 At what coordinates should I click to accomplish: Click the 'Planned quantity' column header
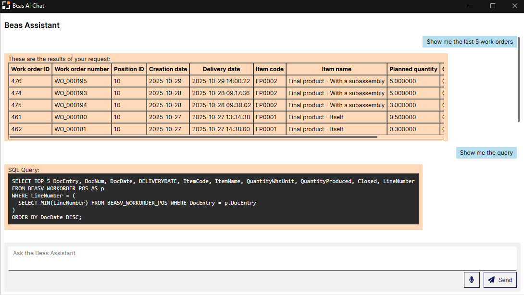[x=413, y=69]
